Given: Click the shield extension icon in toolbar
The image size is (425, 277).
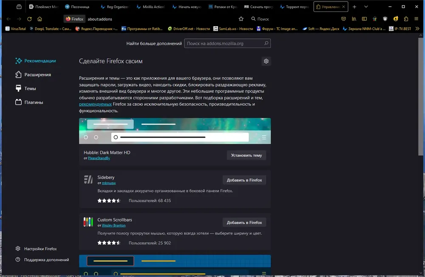Looking at the screenshot, I should [385, 19].
